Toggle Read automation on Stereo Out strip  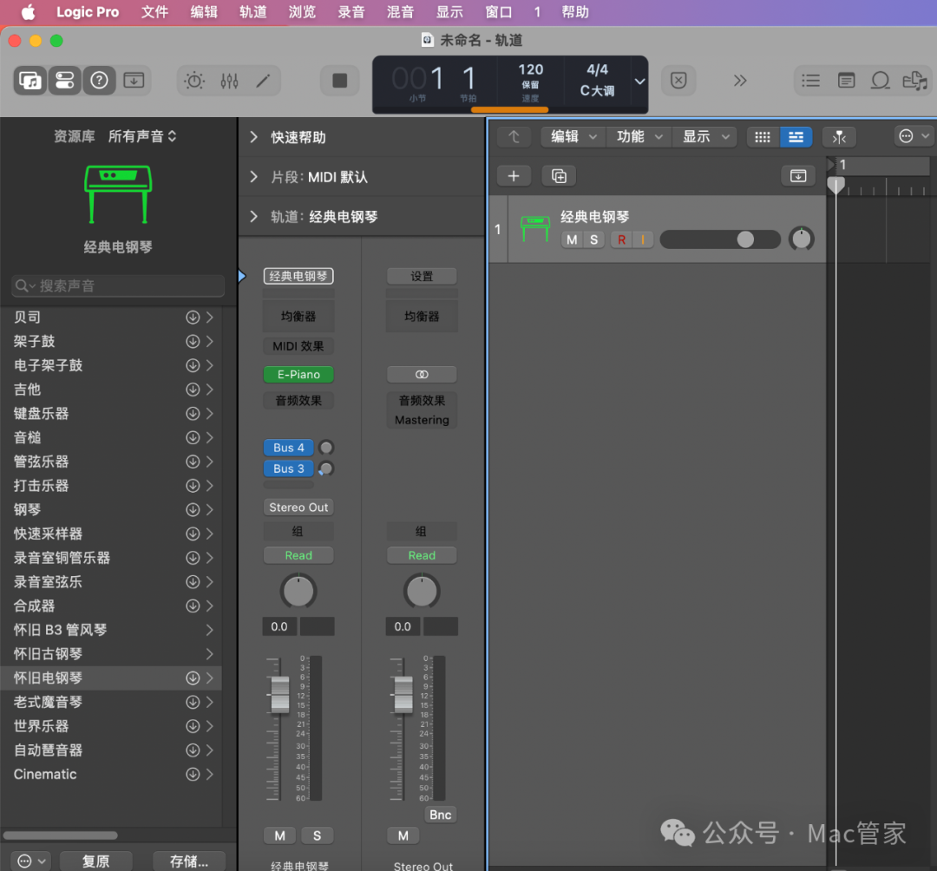click(422, 555)
